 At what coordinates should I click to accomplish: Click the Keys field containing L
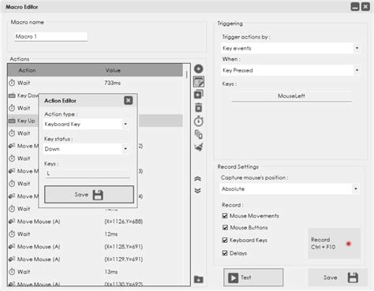coord(88,173)
